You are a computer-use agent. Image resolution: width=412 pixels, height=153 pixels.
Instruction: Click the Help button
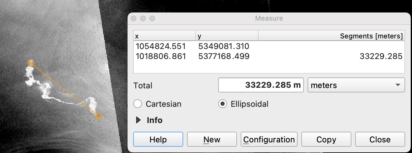click(x=158, y=139)
